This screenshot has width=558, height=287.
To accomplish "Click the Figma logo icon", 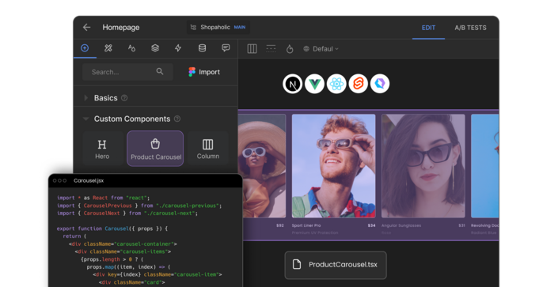I will click(192, 72).
